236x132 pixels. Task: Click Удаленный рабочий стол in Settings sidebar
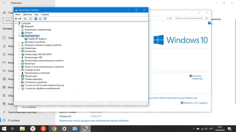(x=22, y=112)
